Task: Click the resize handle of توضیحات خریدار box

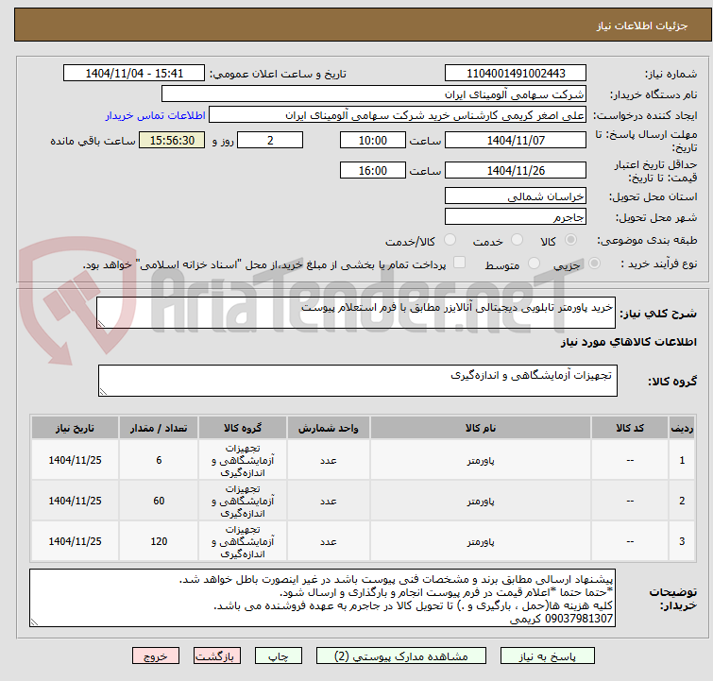Action: point(35,621)
